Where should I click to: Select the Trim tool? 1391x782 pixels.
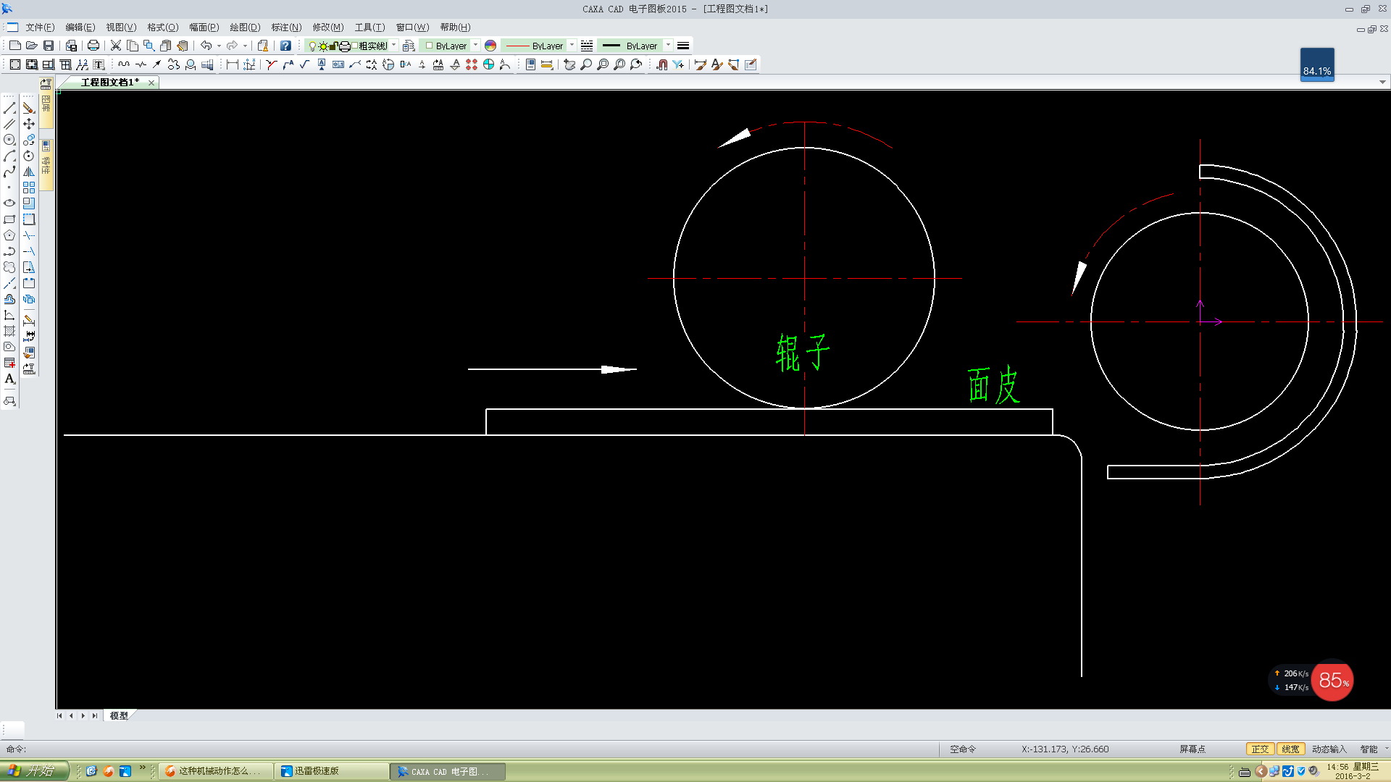pyautogui.click(x=29, y=235)
